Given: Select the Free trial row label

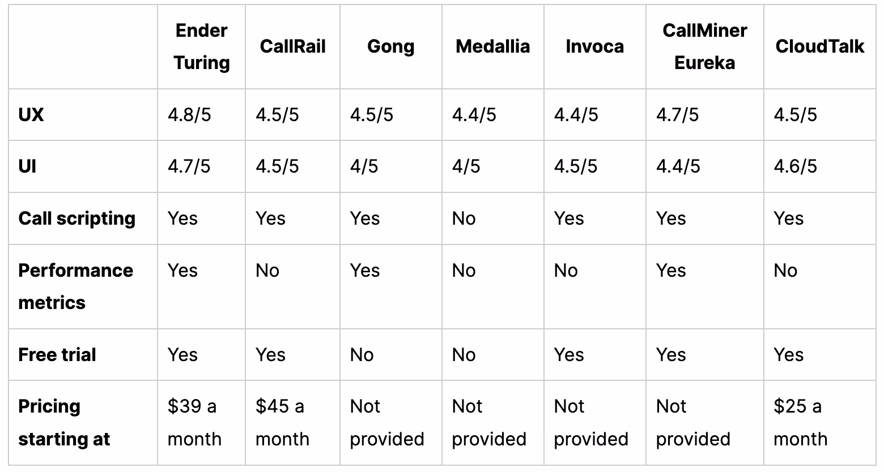Looking at the screenshot, I should coord(57,355).
